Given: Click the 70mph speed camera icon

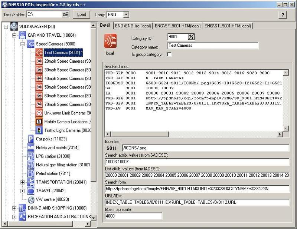Looking at the screenshot, I should click(x=39, y=104).
